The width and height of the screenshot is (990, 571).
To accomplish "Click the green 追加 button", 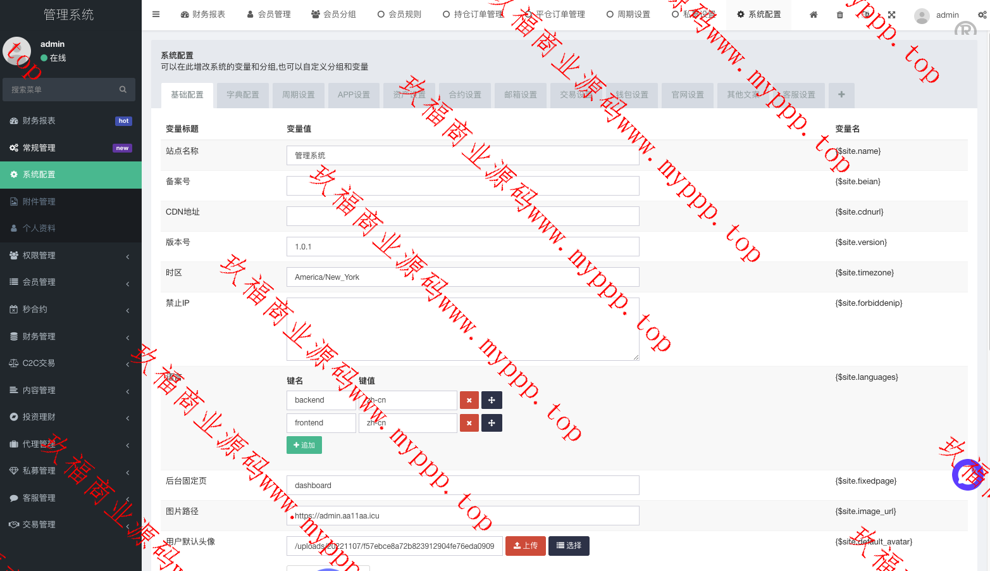I will 304,445.
